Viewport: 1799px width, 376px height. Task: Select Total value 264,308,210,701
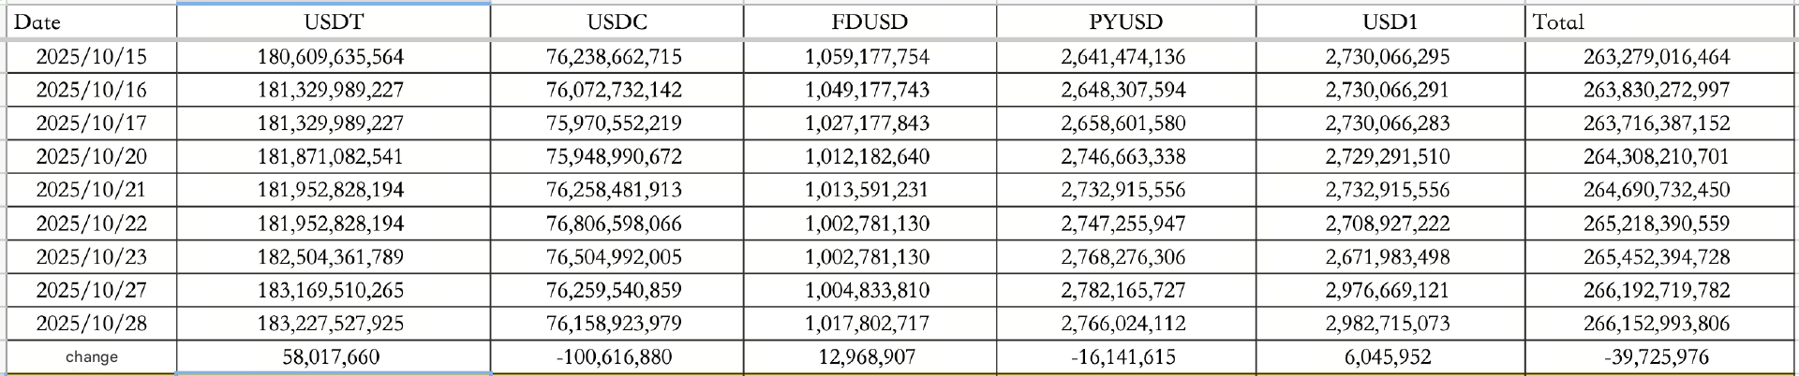pyautogui.click(x=1657, y=157)
